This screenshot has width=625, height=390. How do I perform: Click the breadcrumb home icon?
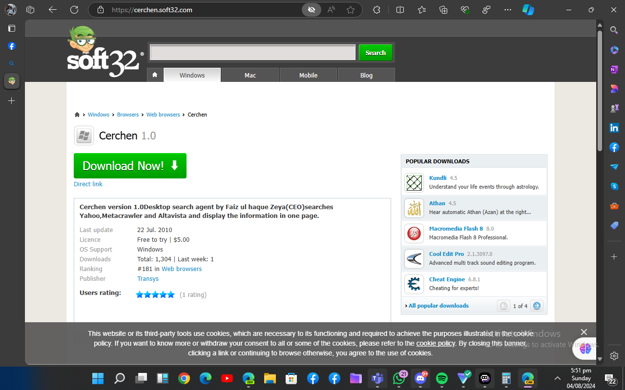(x=77, y=115)
